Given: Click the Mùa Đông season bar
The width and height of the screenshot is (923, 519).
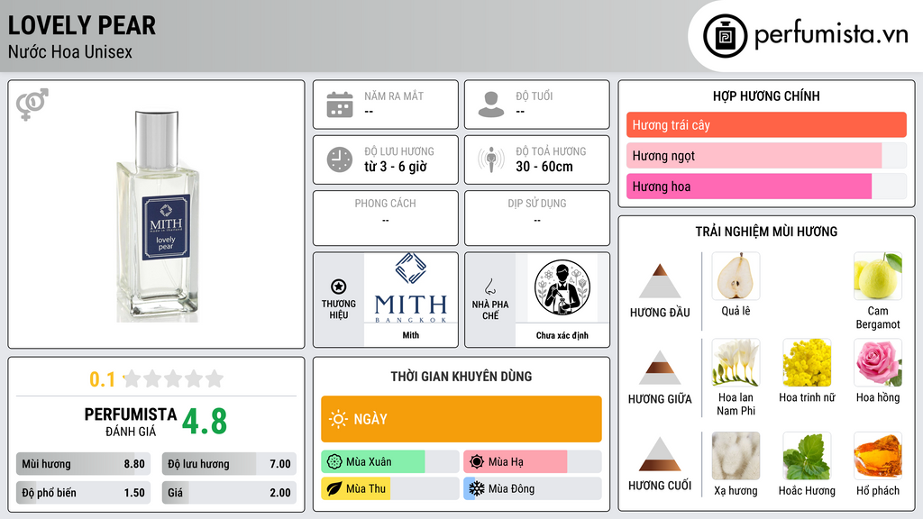Looking at the screenshot, I should (x=532, y=489).
